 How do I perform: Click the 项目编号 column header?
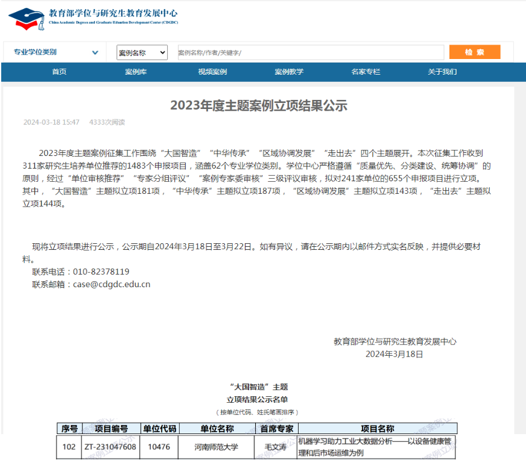coord(111,429)
